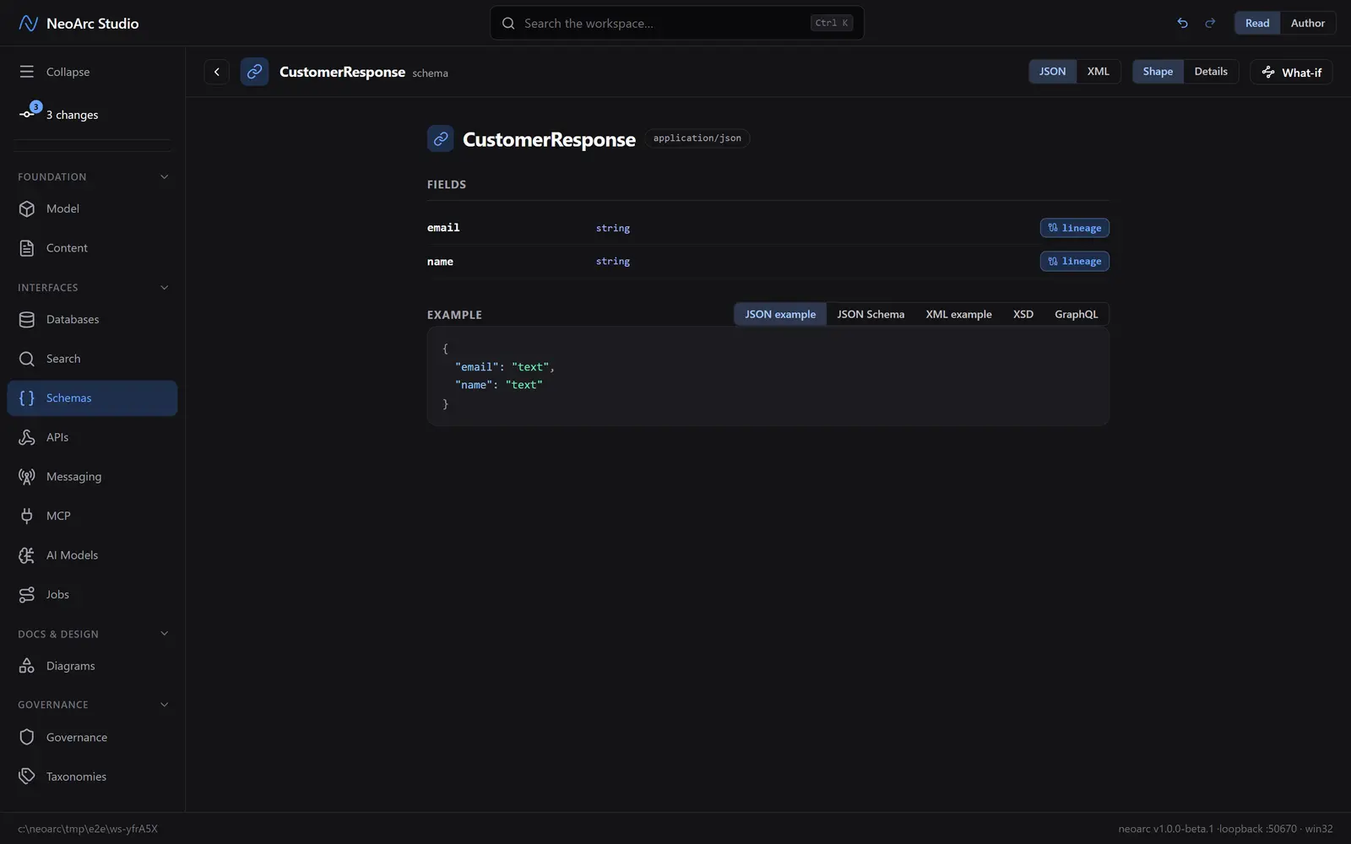Click the email field name
This screenshot has width=1351, height=844.
coord(443,228)
